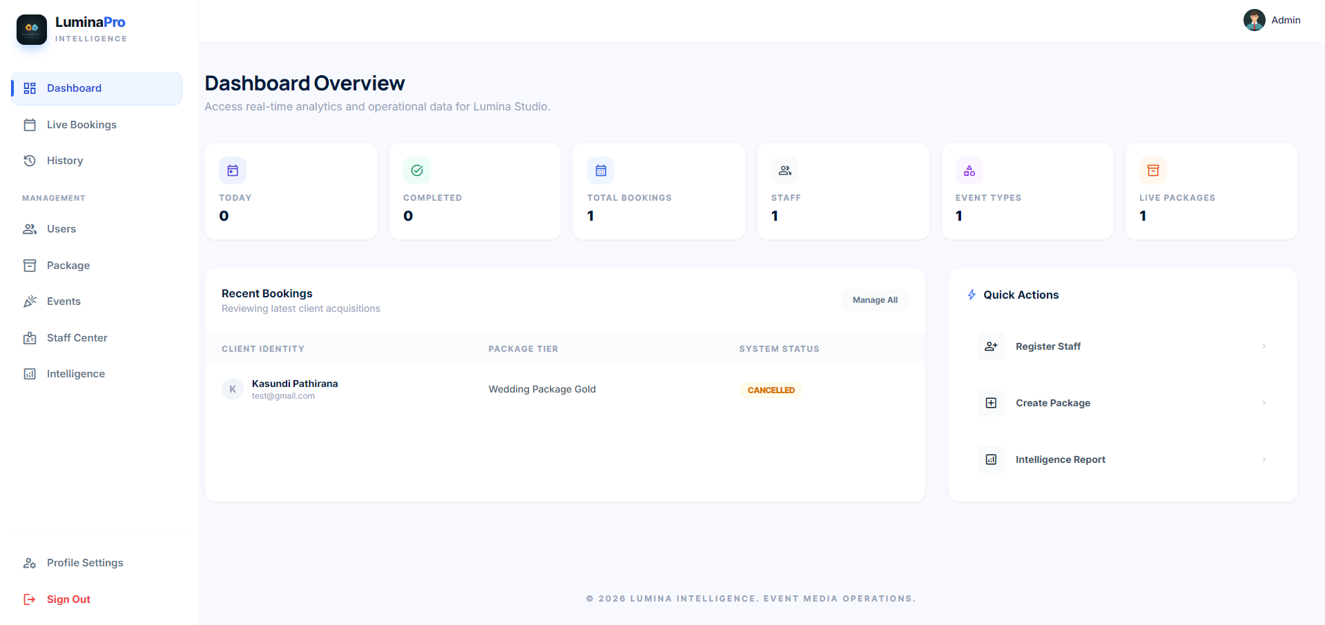
Task: Open the Package section
Action: pos(97,266)
